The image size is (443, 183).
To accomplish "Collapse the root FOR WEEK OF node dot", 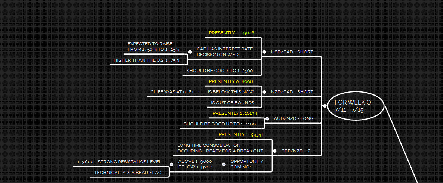I will point(324,106).
